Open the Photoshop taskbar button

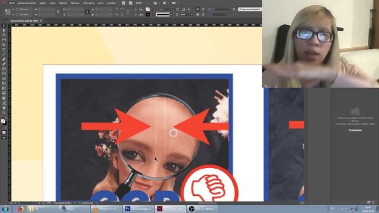click(x=138, y=209)
